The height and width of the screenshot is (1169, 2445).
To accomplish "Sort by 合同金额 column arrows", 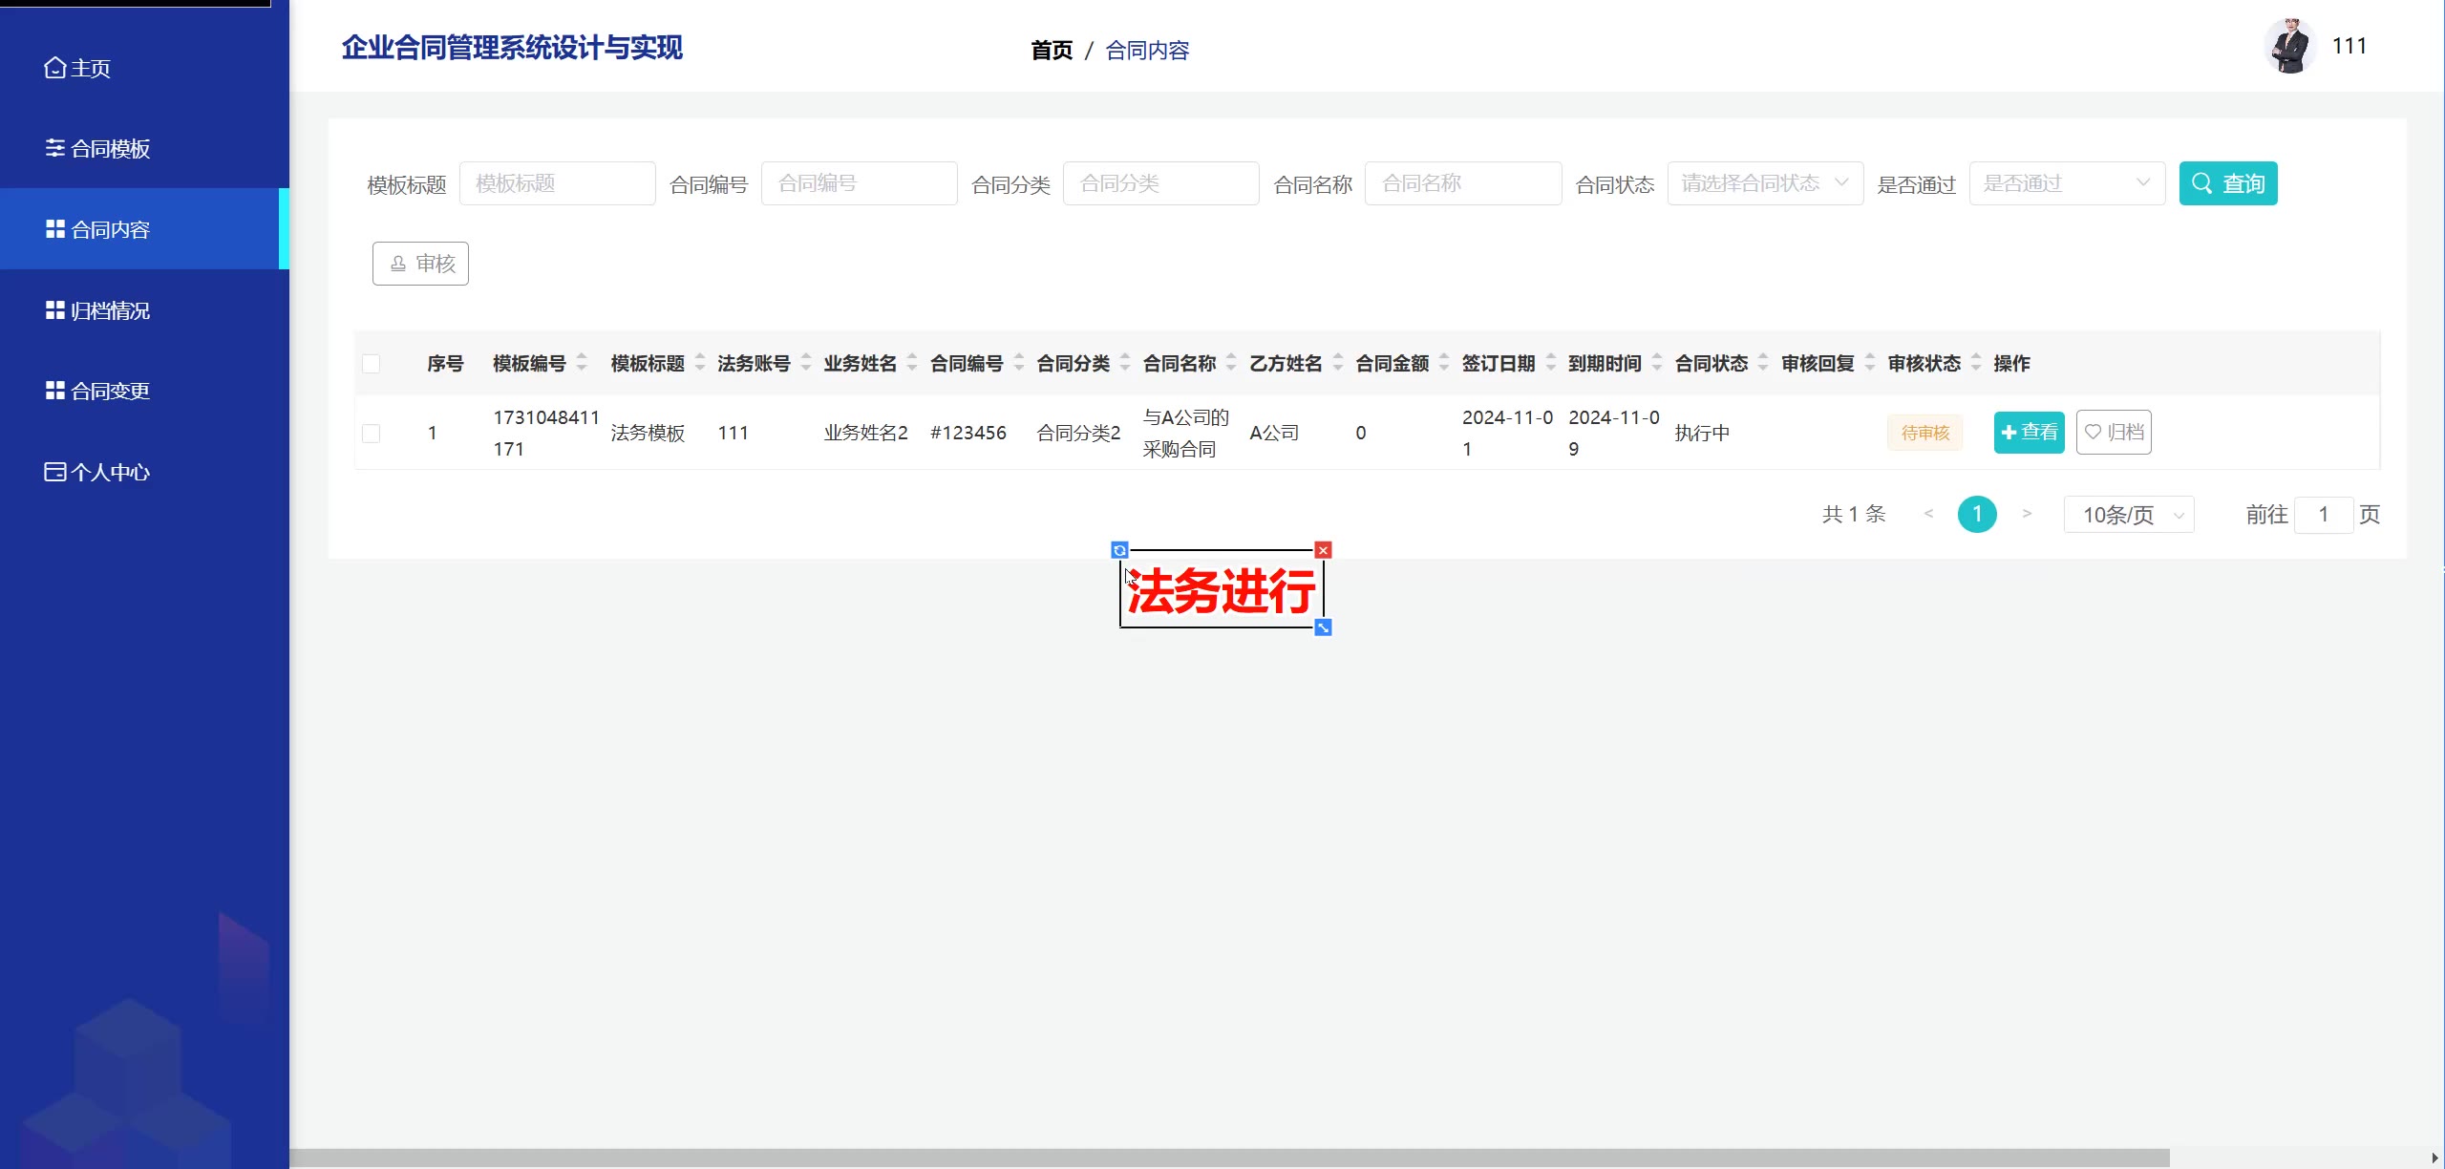I will 1444,363.
